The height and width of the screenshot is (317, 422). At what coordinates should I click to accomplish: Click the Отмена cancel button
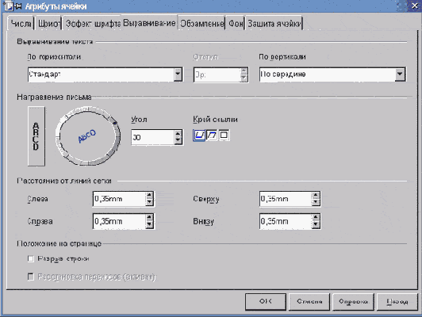point(309,302)
